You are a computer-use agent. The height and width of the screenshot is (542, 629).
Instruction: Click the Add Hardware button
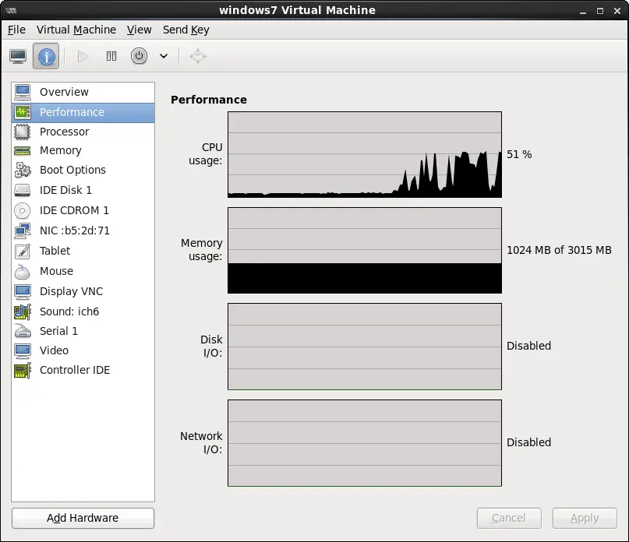pos(83,518)
